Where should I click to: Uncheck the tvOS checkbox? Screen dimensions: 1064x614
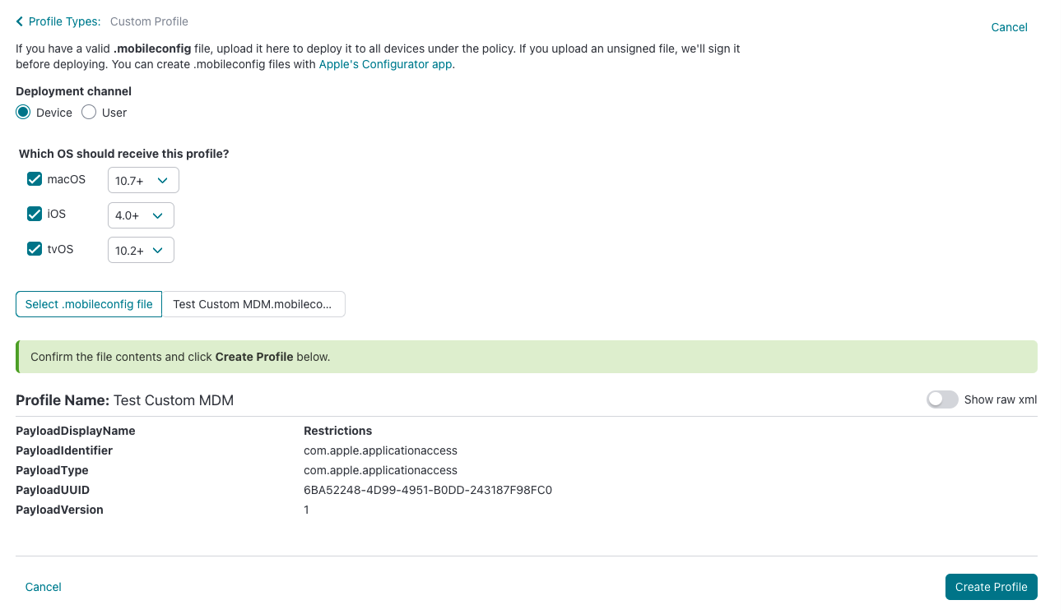(35, 249)
